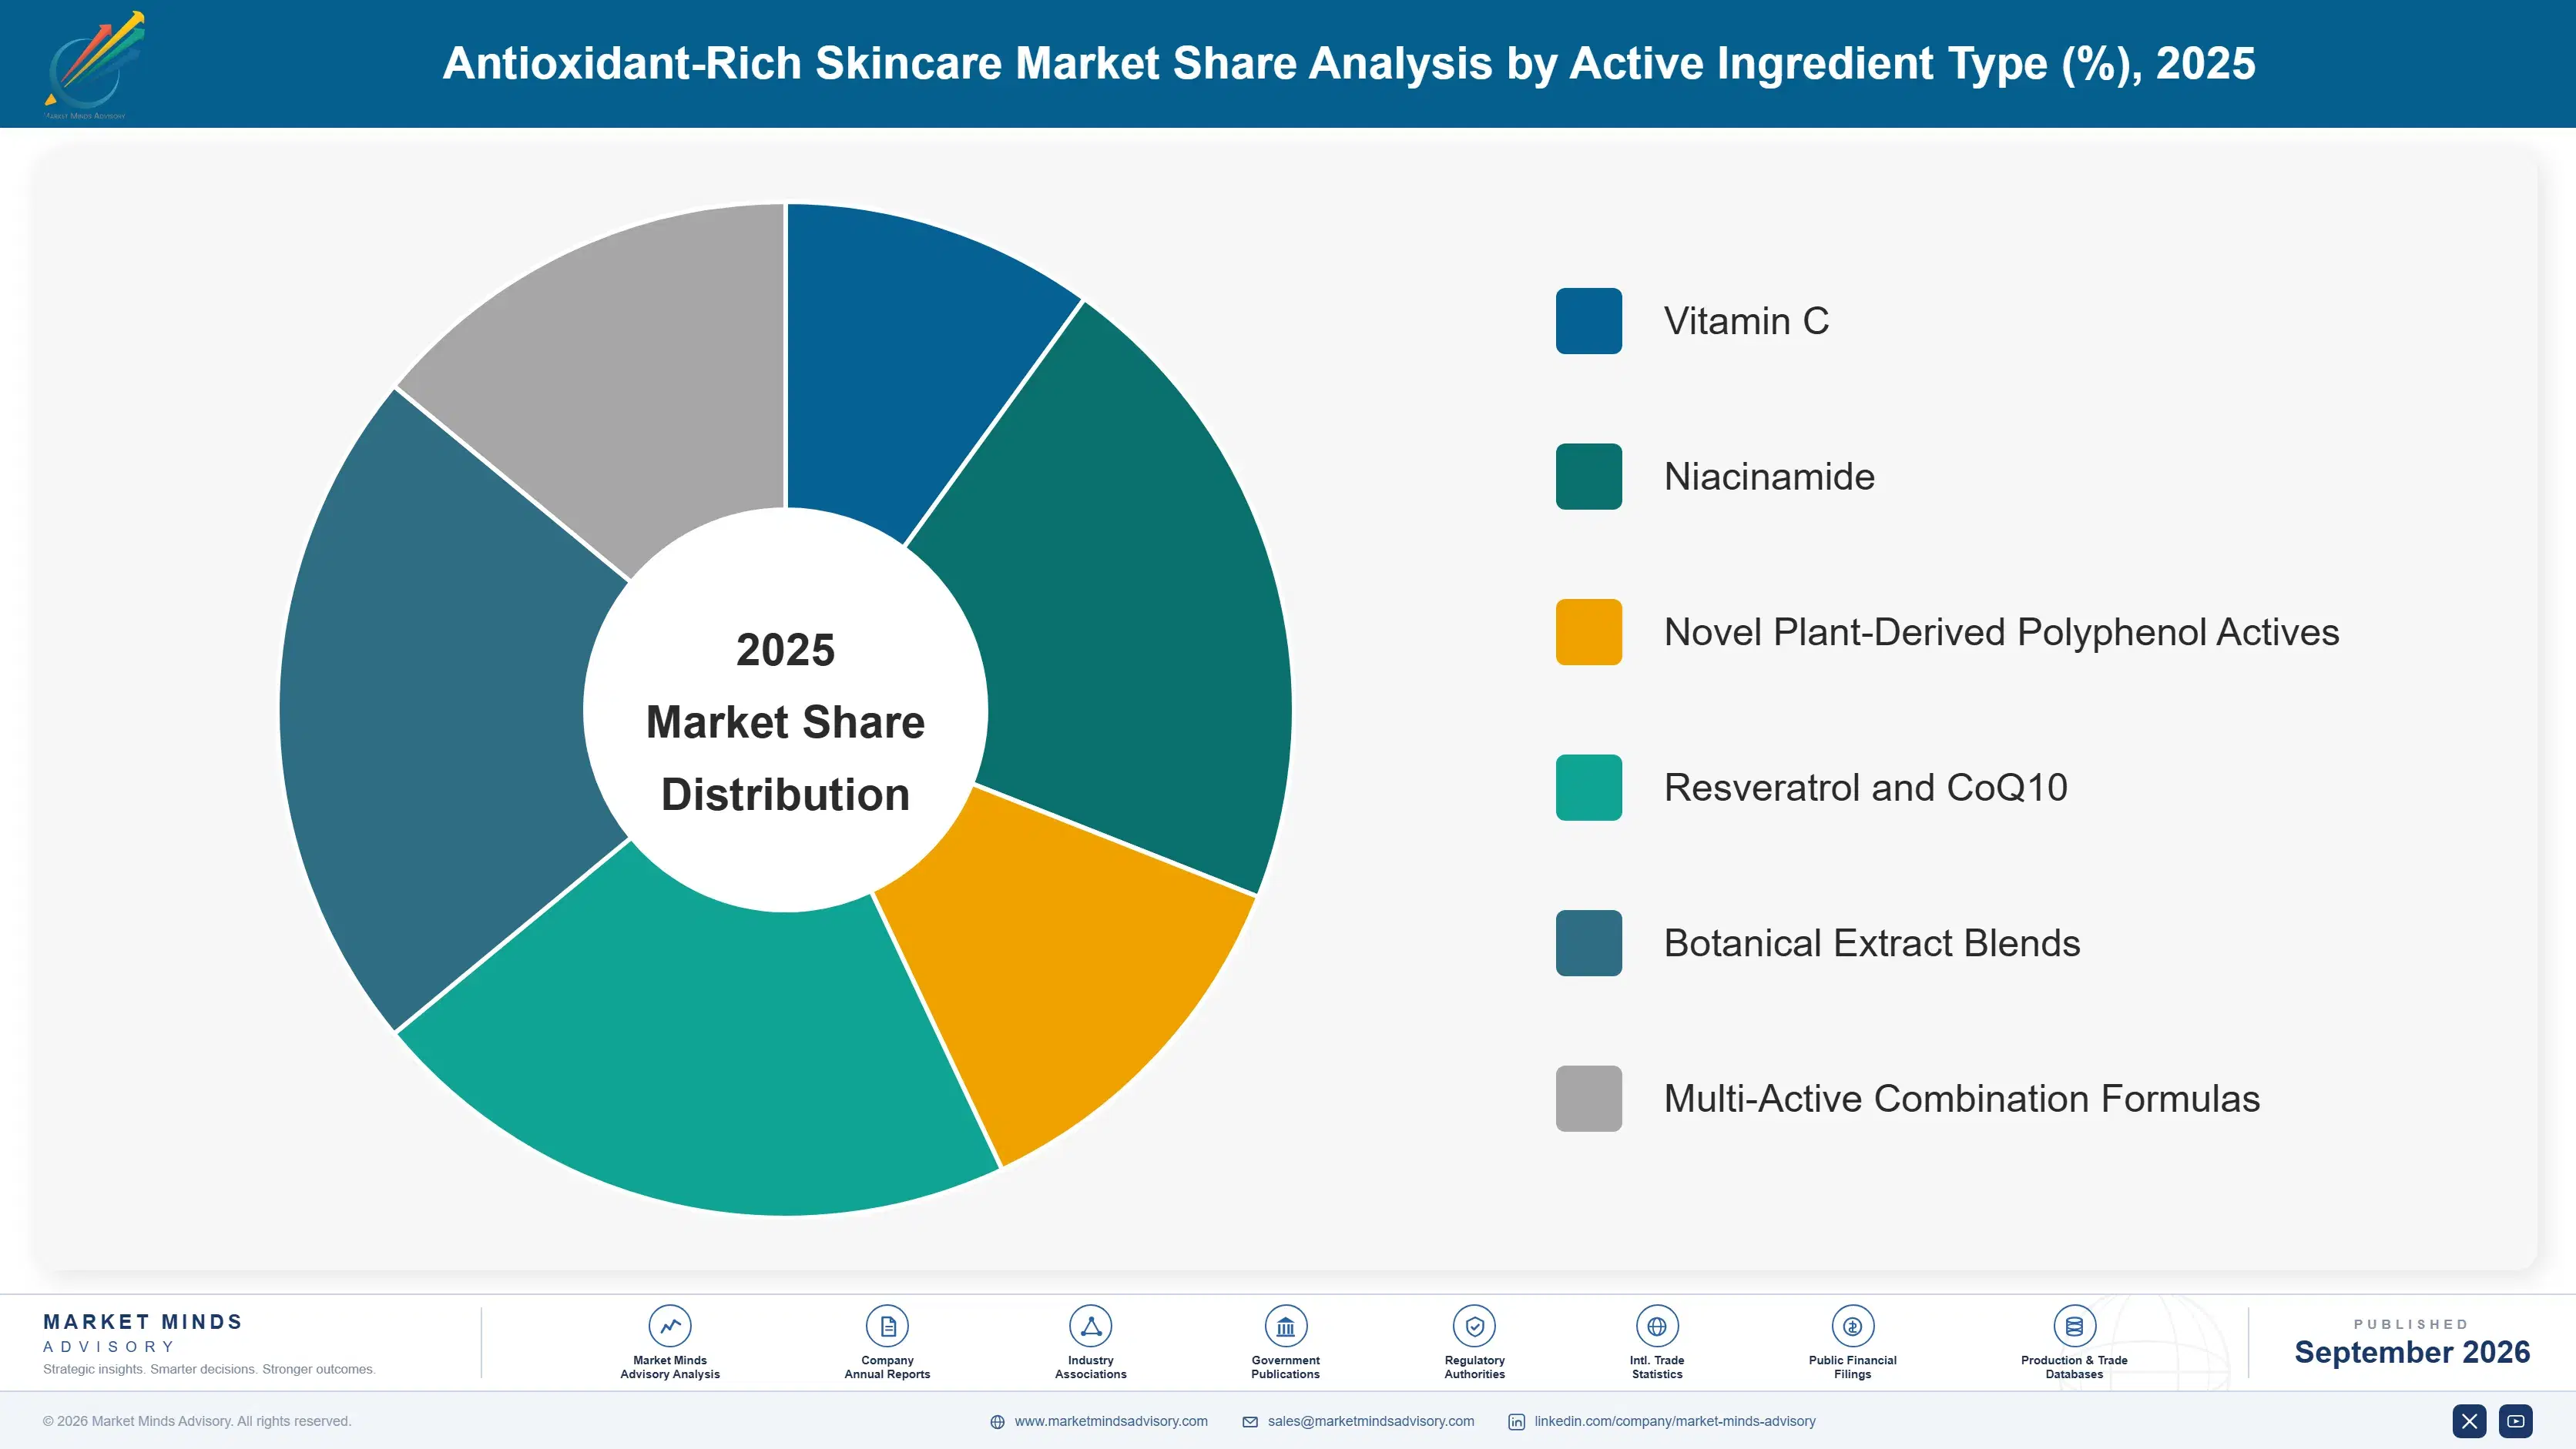
Task: Click the globe icon beside website address
Action: point(997,1421)
